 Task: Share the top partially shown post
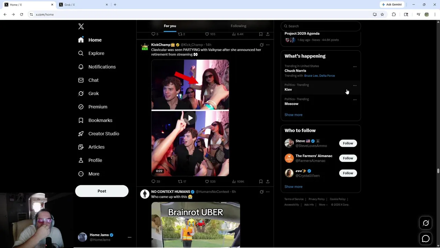(268, 34)
